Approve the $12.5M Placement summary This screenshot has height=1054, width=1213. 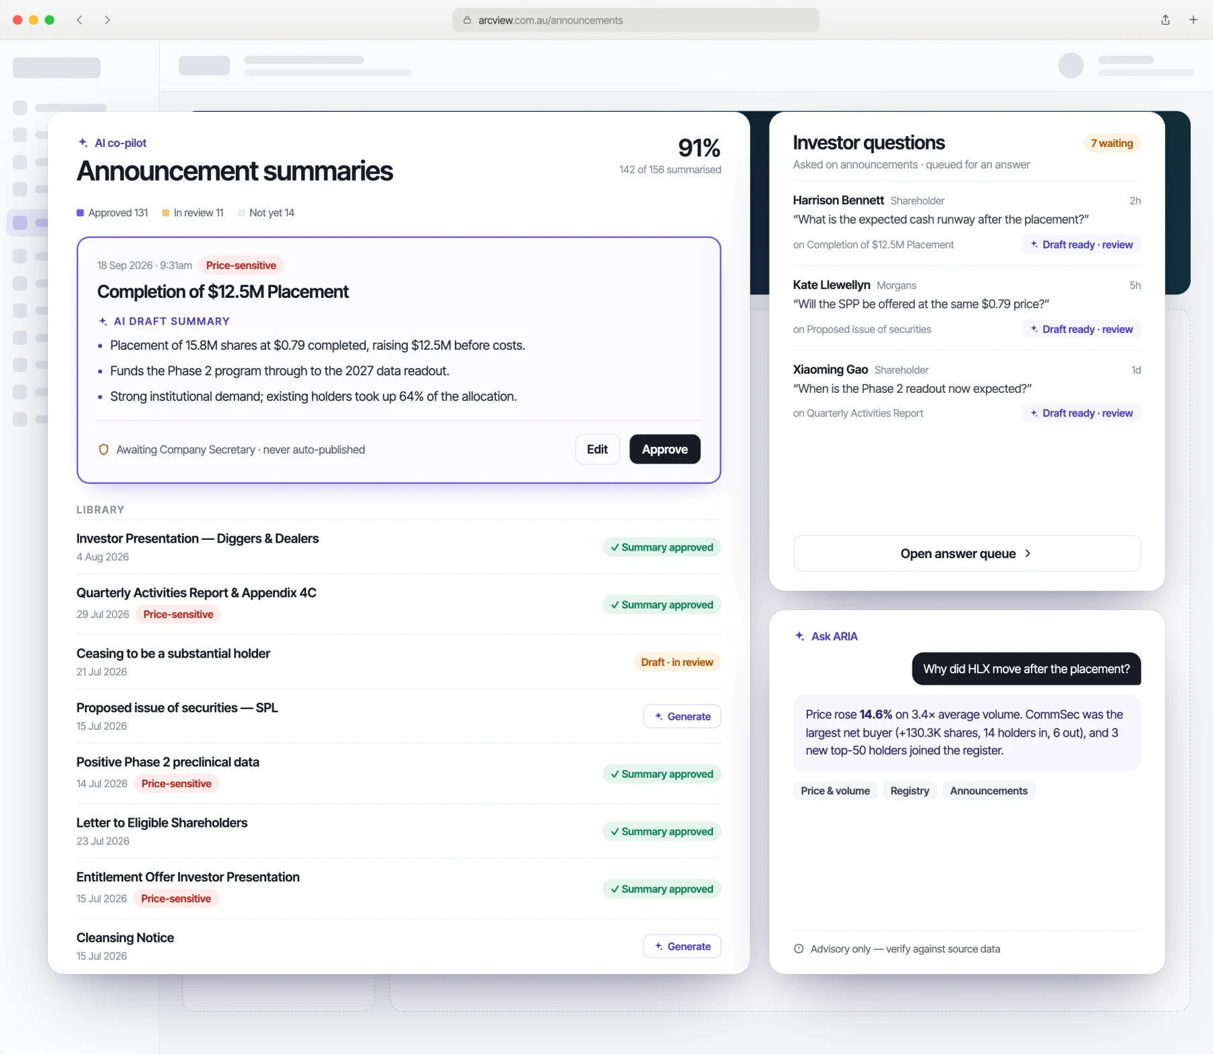[x=664, y=449]
